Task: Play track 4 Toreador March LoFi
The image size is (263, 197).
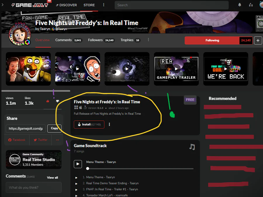Action: click(x=76, y=196)
